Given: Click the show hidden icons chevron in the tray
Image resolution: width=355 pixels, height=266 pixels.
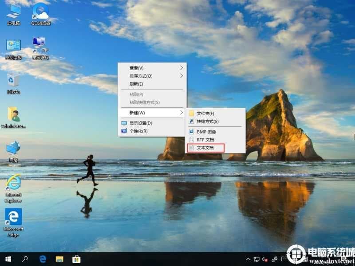Looking at the screenshot, I should point(248,260).
